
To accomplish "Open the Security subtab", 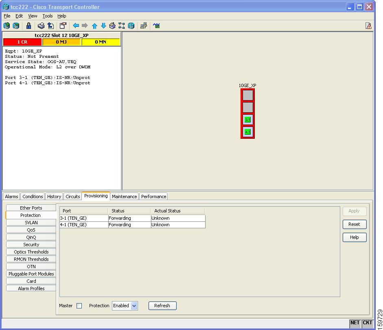I will pos(31,245).
